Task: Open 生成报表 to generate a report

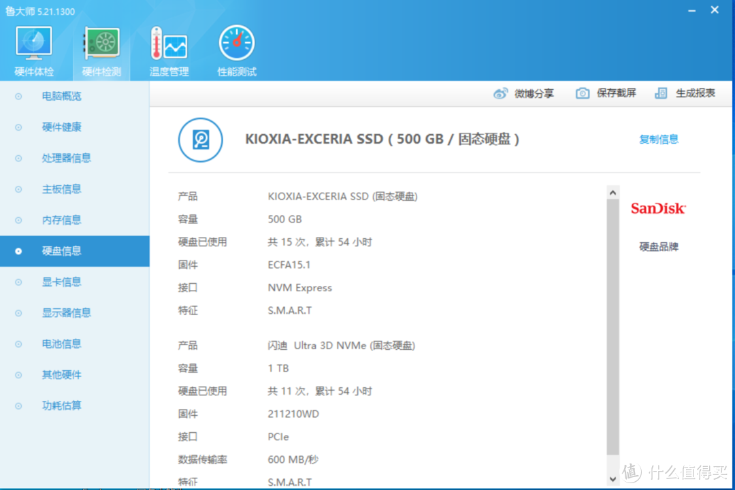Action: tap(685, 93)
